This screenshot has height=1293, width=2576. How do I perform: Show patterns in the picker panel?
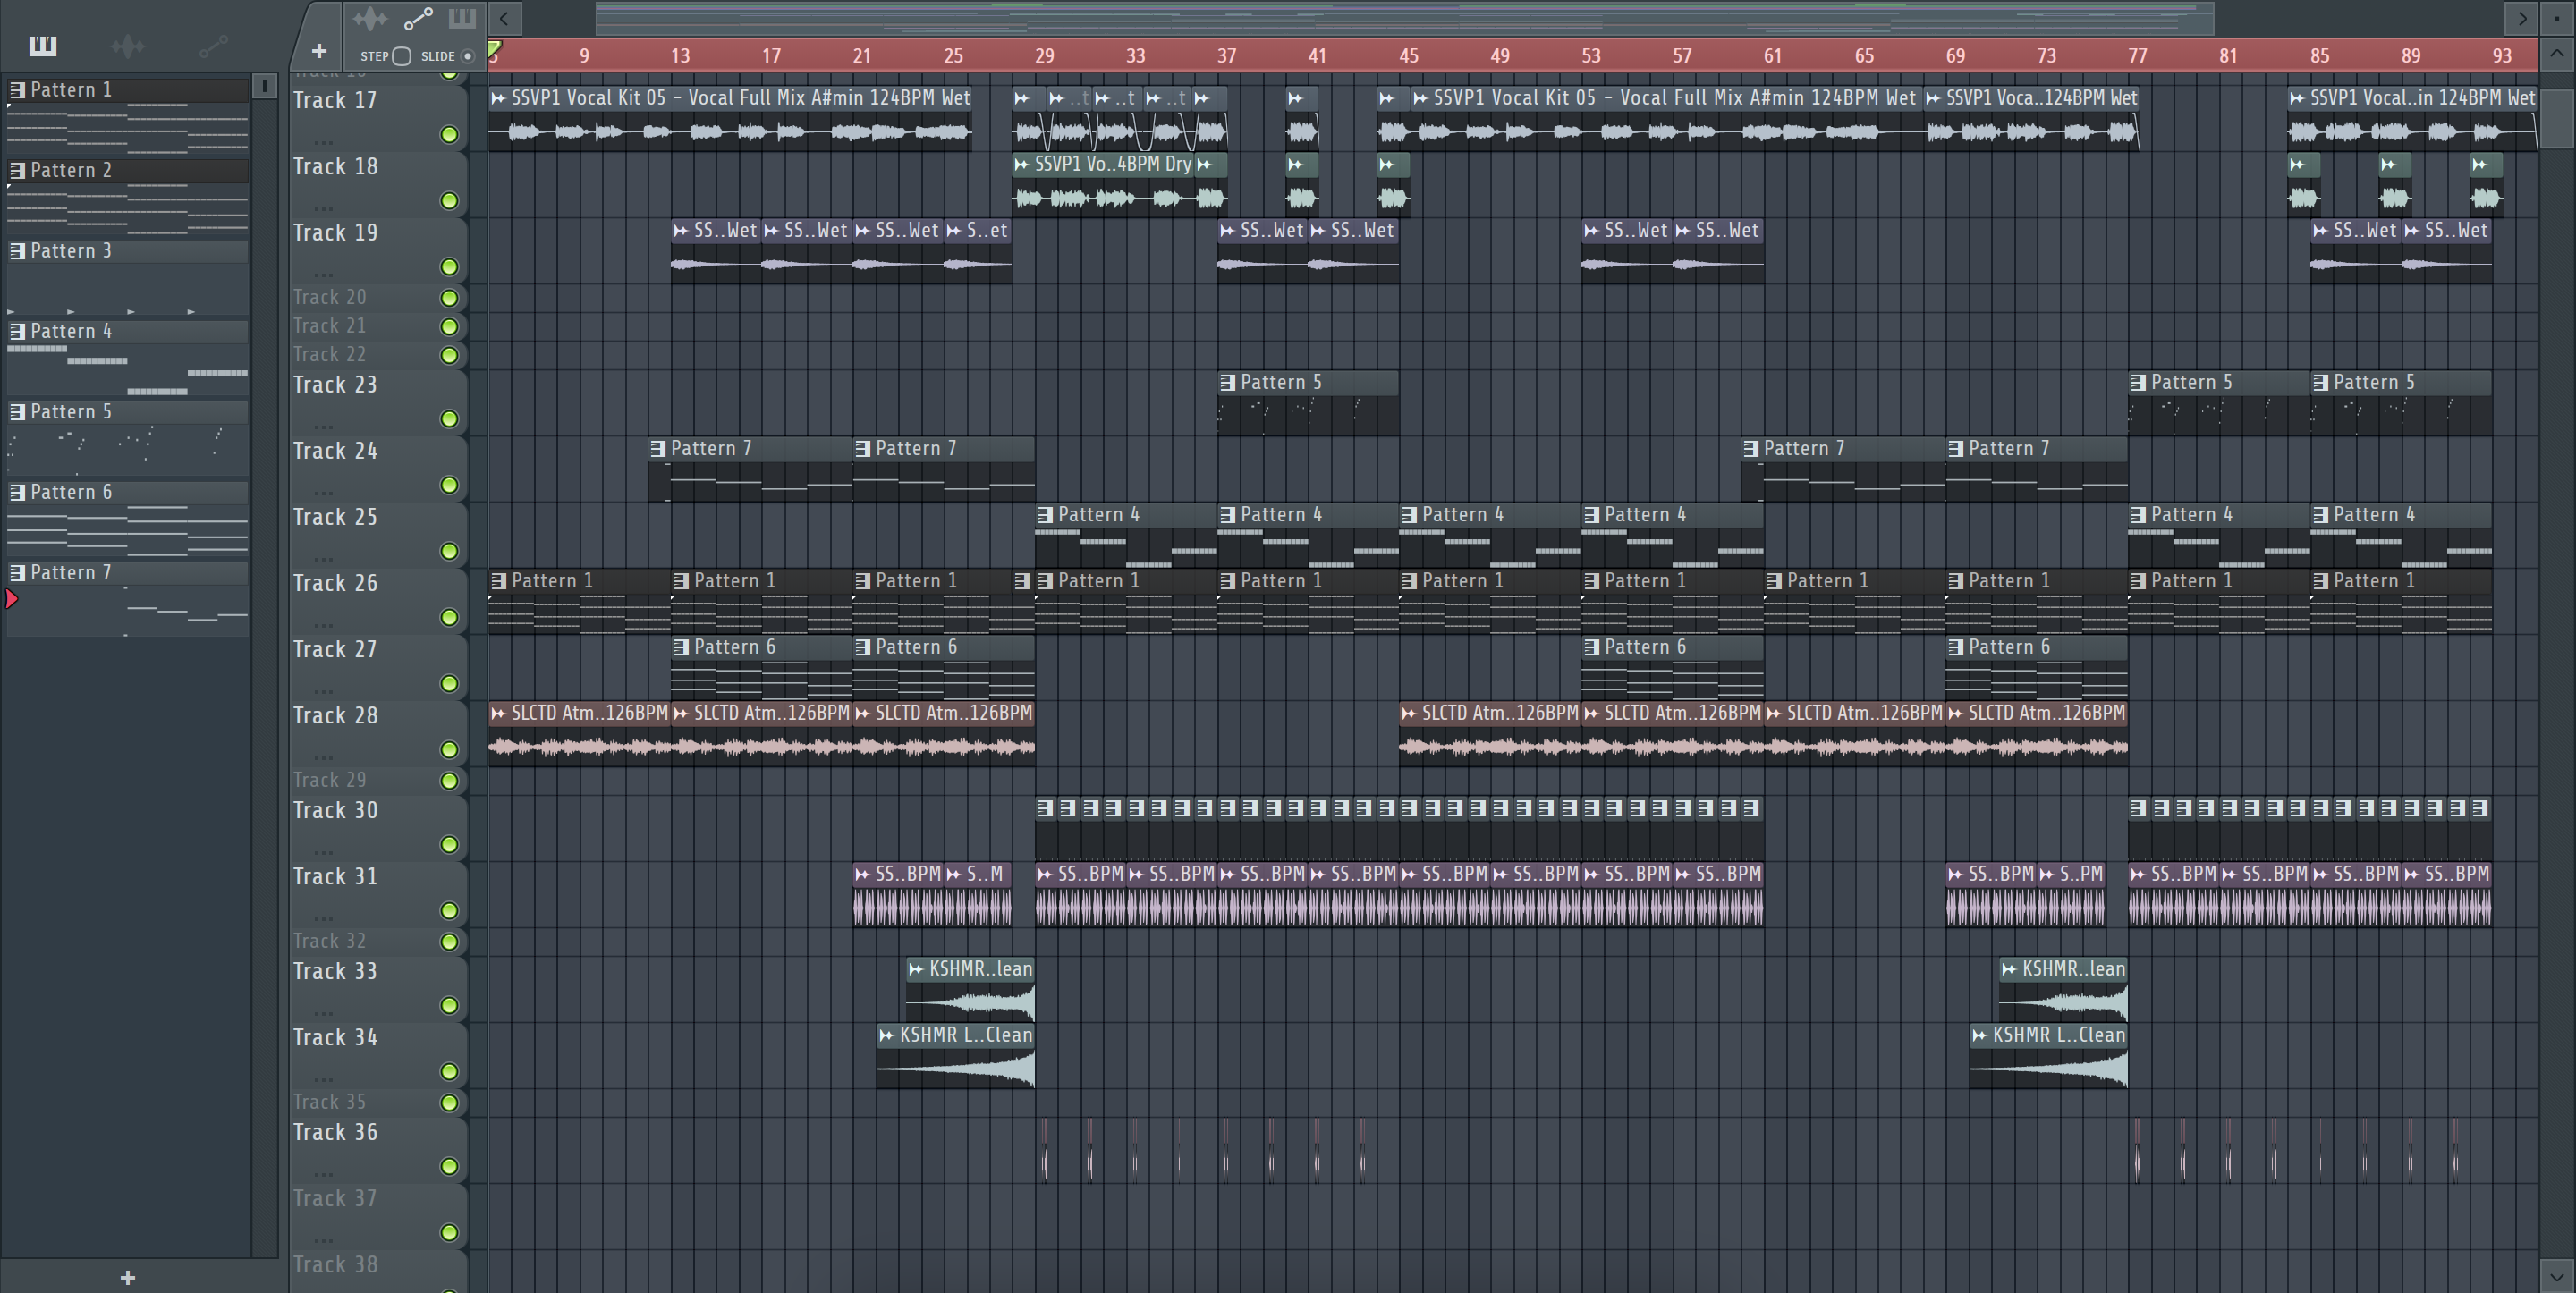coord(43,46)
